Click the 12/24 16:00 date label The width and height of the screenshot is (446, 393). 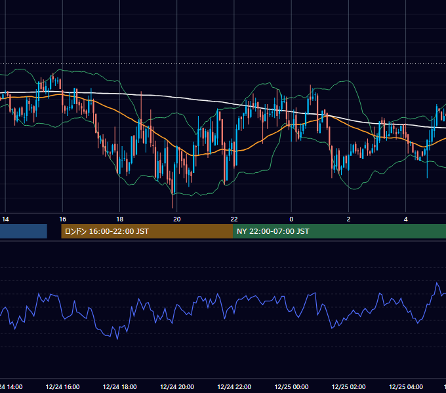(x=62, y=386)
